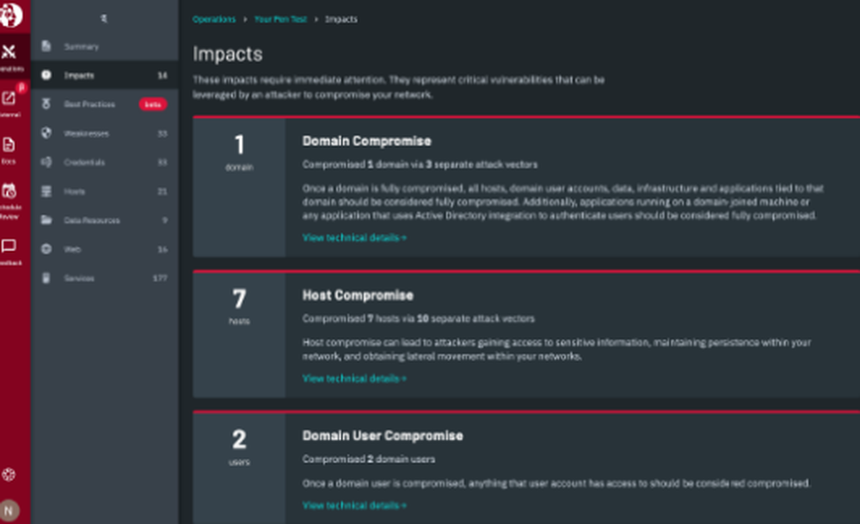
Task: Navigate to Services in the sidebar
Action: point(79,278)
